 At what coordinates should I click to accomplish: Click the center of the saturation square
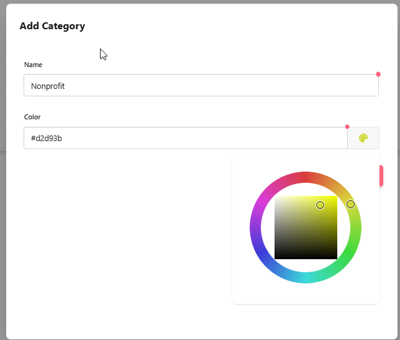(x=306, y=227)
